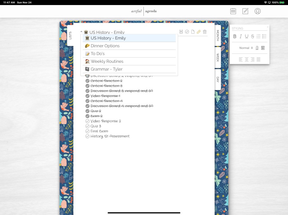The image size is (288, 215).
Task: Click the trash icon to delete list
Action: pos(205,32)
